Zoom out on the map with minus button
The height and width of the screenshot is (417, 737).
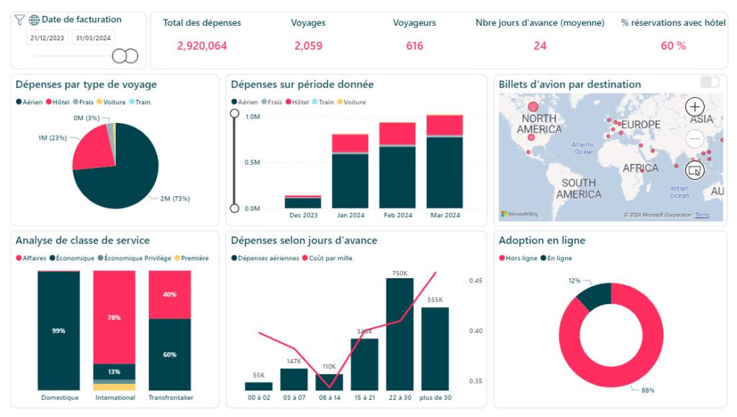[x=695, y=138]
